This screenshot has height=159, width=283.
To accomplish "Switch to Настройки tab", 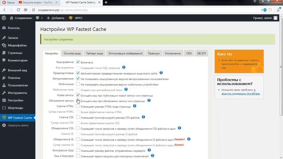I will (x=51, y=53).
